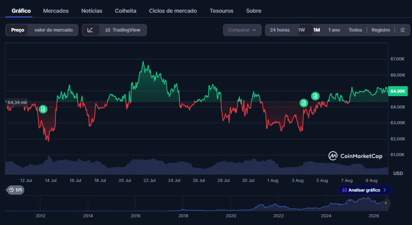Open news marker near 3 Aug on dotted line
The image size is (412, 225).
304,103
